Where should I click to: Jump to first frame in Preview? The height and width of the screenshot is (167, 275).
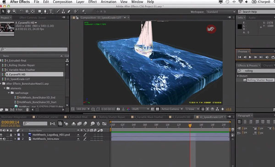pos(240,57)
